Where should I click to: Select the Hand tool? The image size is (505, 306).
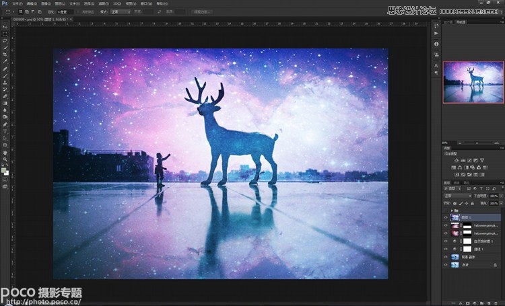tap(5, 153)
